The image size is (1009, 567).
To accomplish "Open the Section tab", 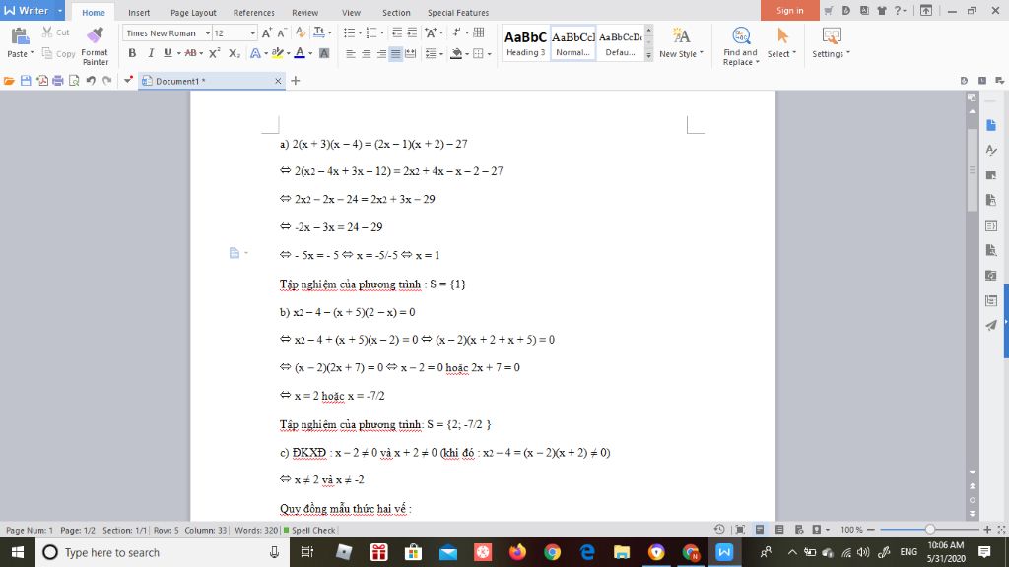I will click(x=396, y=12).
